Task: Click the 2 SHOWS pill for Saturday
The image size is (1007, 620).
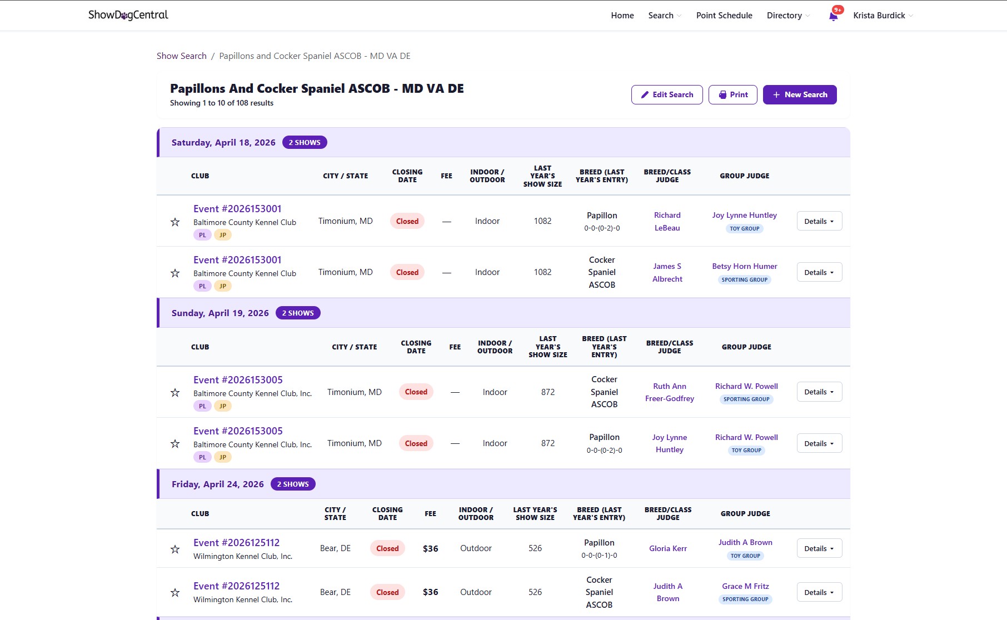Action: point(305,142)
